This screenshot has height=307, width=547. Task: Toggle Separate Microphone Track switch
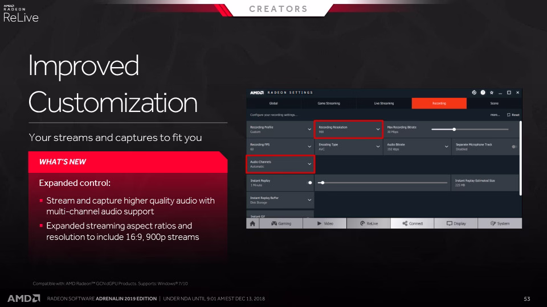(514, 147)
